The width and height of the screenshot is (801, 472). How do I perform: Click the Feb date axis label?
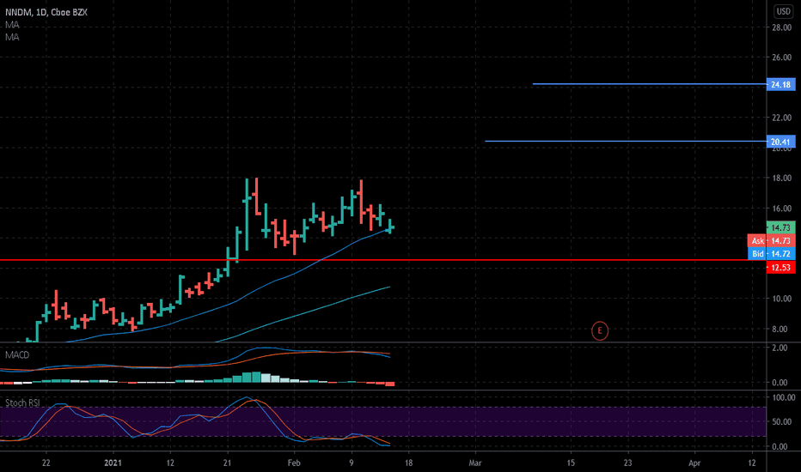294,463
